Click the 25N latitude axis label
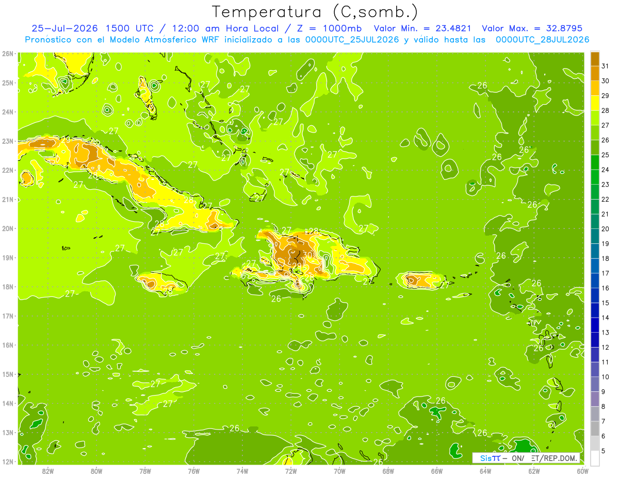 tap(8, 83)
